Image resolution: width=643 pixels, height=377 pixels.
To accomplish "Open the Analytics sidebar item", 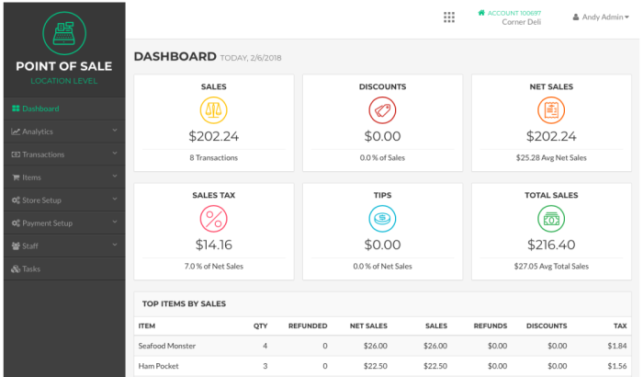I will 64,131.
